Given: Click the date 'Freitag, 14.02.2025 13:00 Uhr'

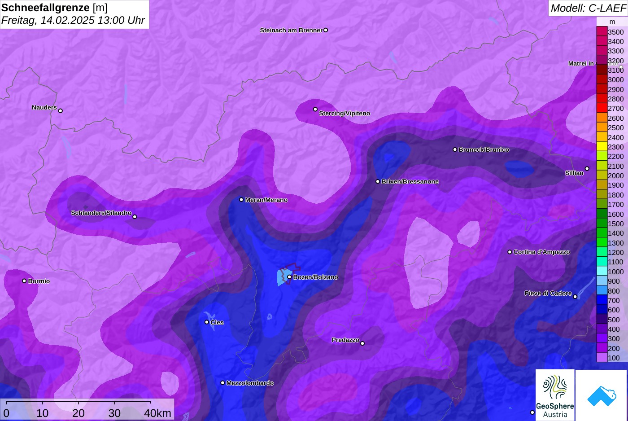Looking at the screenshot, I should pos(73,20).
